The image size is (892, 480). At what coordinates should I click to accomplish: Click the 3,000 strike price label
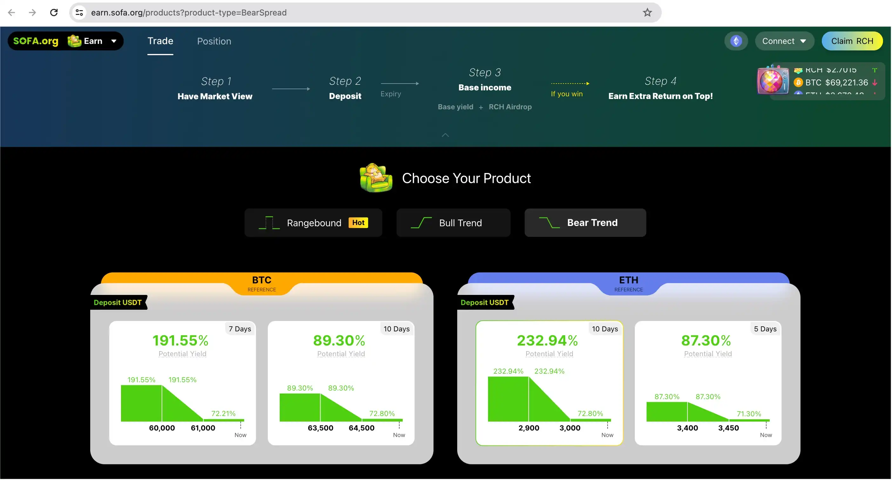pyautogui.click(x=570, y=429)
